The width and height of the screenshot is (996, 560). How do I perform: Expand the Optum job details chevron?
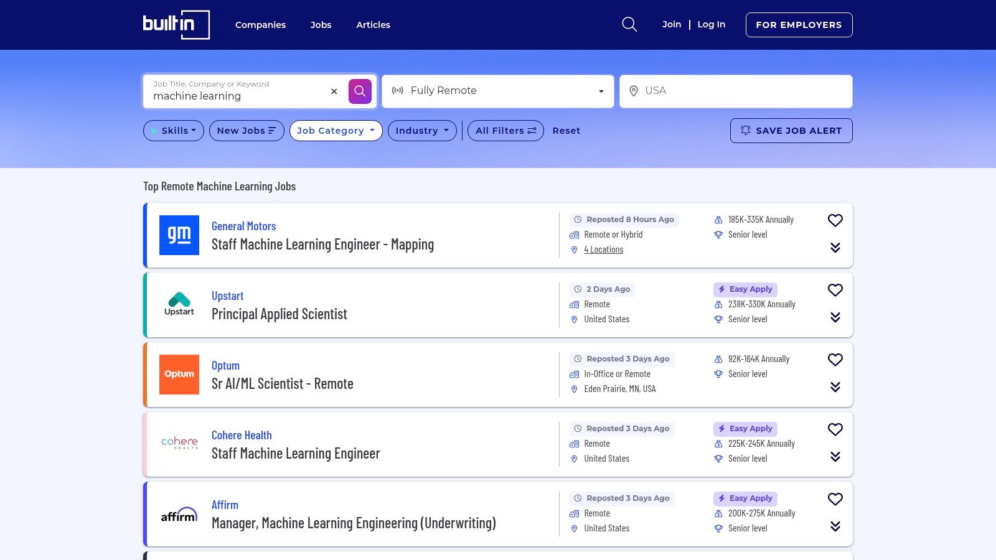[x=835, y=387]
